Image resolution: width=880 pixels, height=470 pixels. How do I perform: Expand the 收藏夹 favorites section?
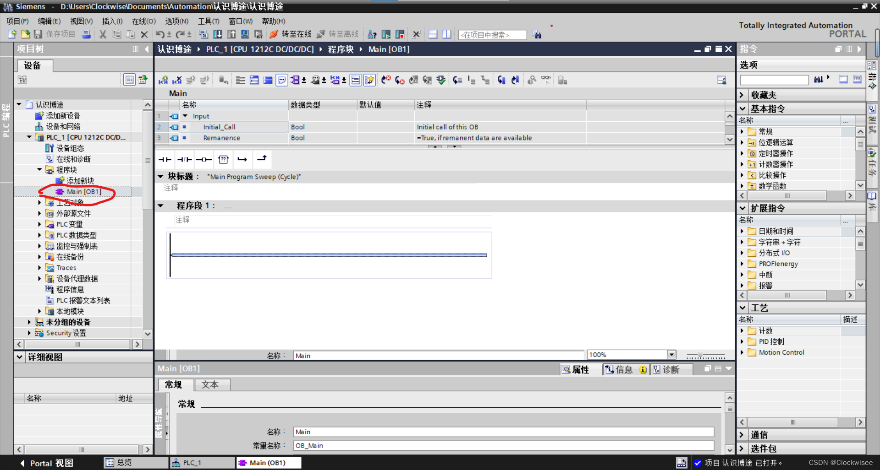tap(742, 95)
